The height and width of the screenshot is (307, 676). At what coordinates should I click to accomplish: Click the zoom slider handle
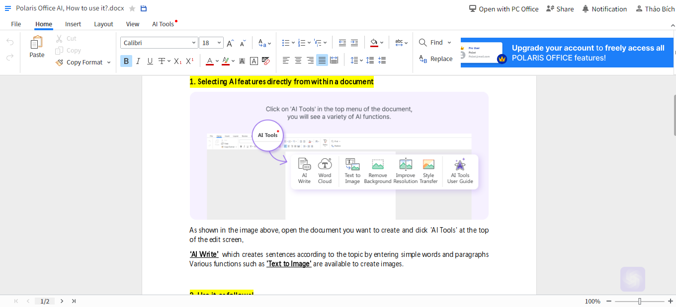tap(640, 301)
